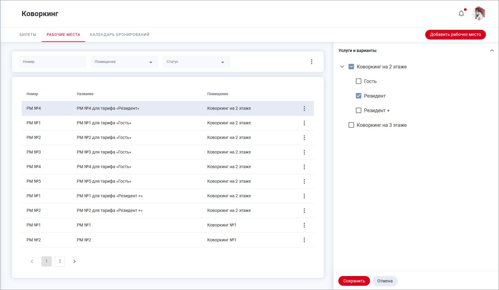Uncheck the Резидент checkbox
499x290 pixels.
tap(358, 96)
